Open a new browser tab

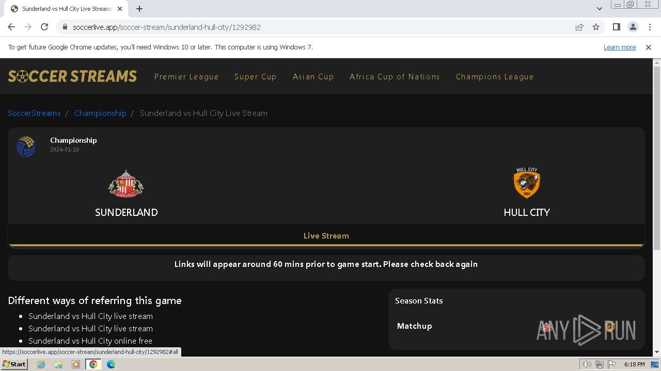tap(139, 9)
